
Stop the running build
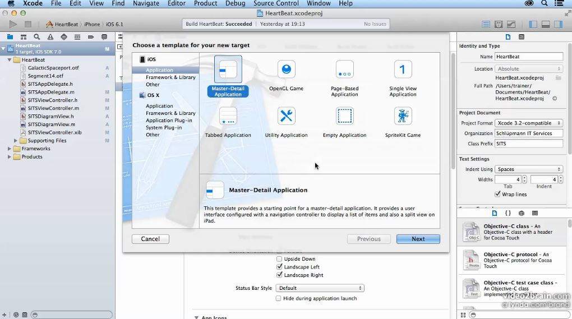click(27, 25)
